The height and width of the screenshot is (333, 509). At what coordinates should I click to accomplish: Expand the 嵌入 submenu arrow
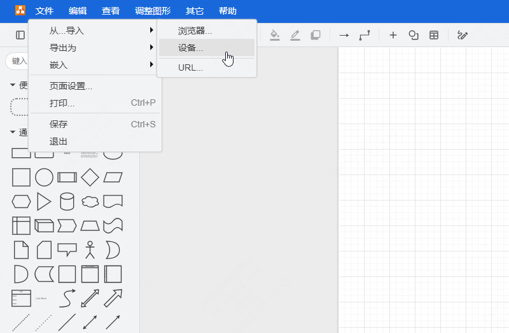pos(151,64)
